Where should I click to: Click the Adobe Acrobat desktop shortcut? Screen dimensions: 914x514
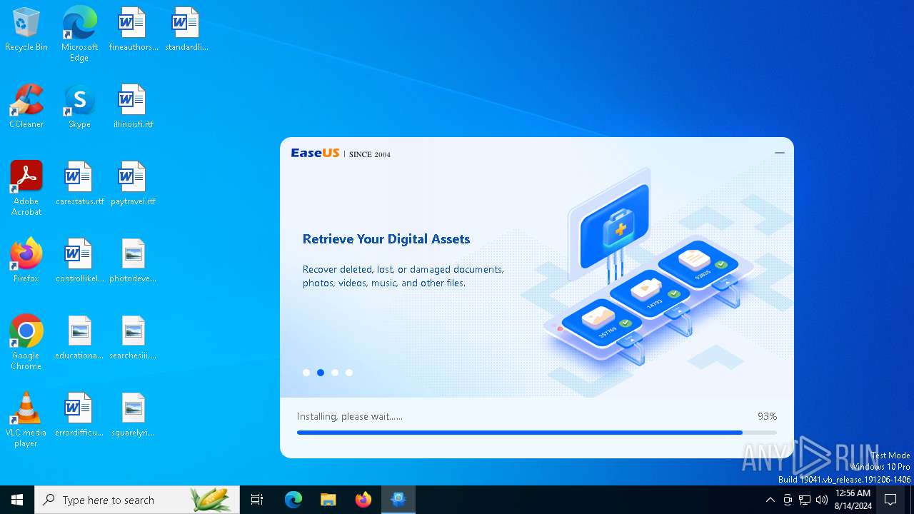(26, 188)
